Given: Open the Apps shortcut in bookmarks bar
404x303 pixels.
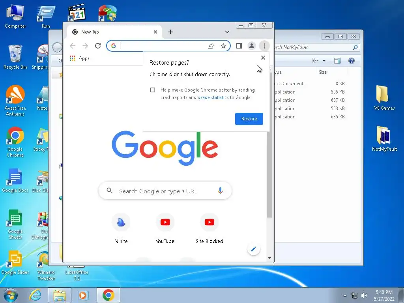Looking at the screenshot, I should tap(80, 58).
